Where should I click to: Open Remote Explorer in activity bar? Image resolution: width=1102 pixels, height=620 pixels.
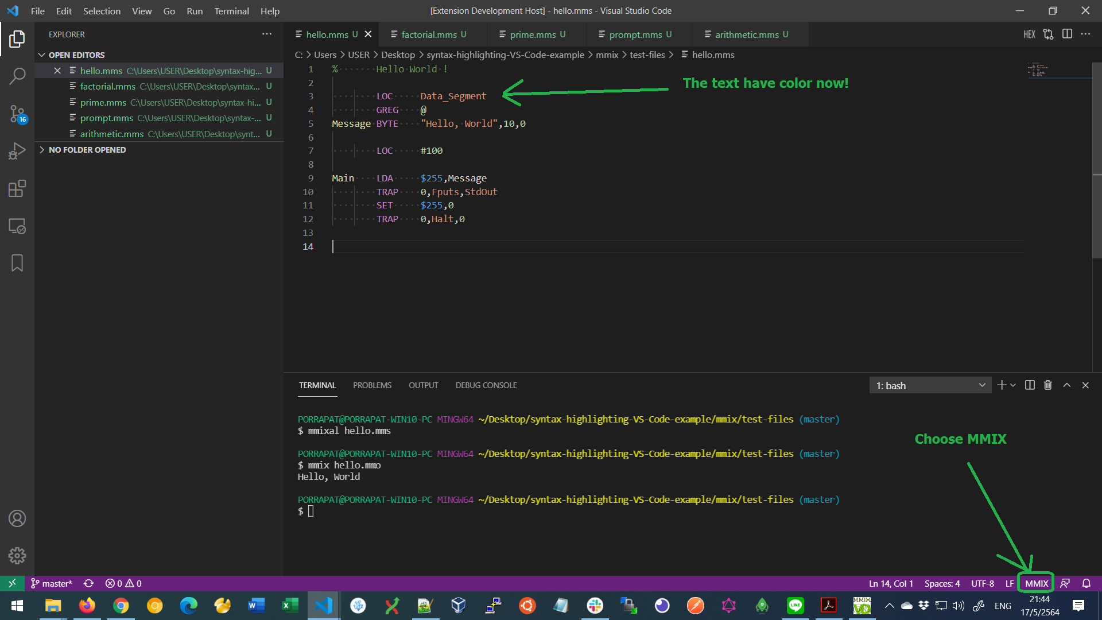[17, 226]
